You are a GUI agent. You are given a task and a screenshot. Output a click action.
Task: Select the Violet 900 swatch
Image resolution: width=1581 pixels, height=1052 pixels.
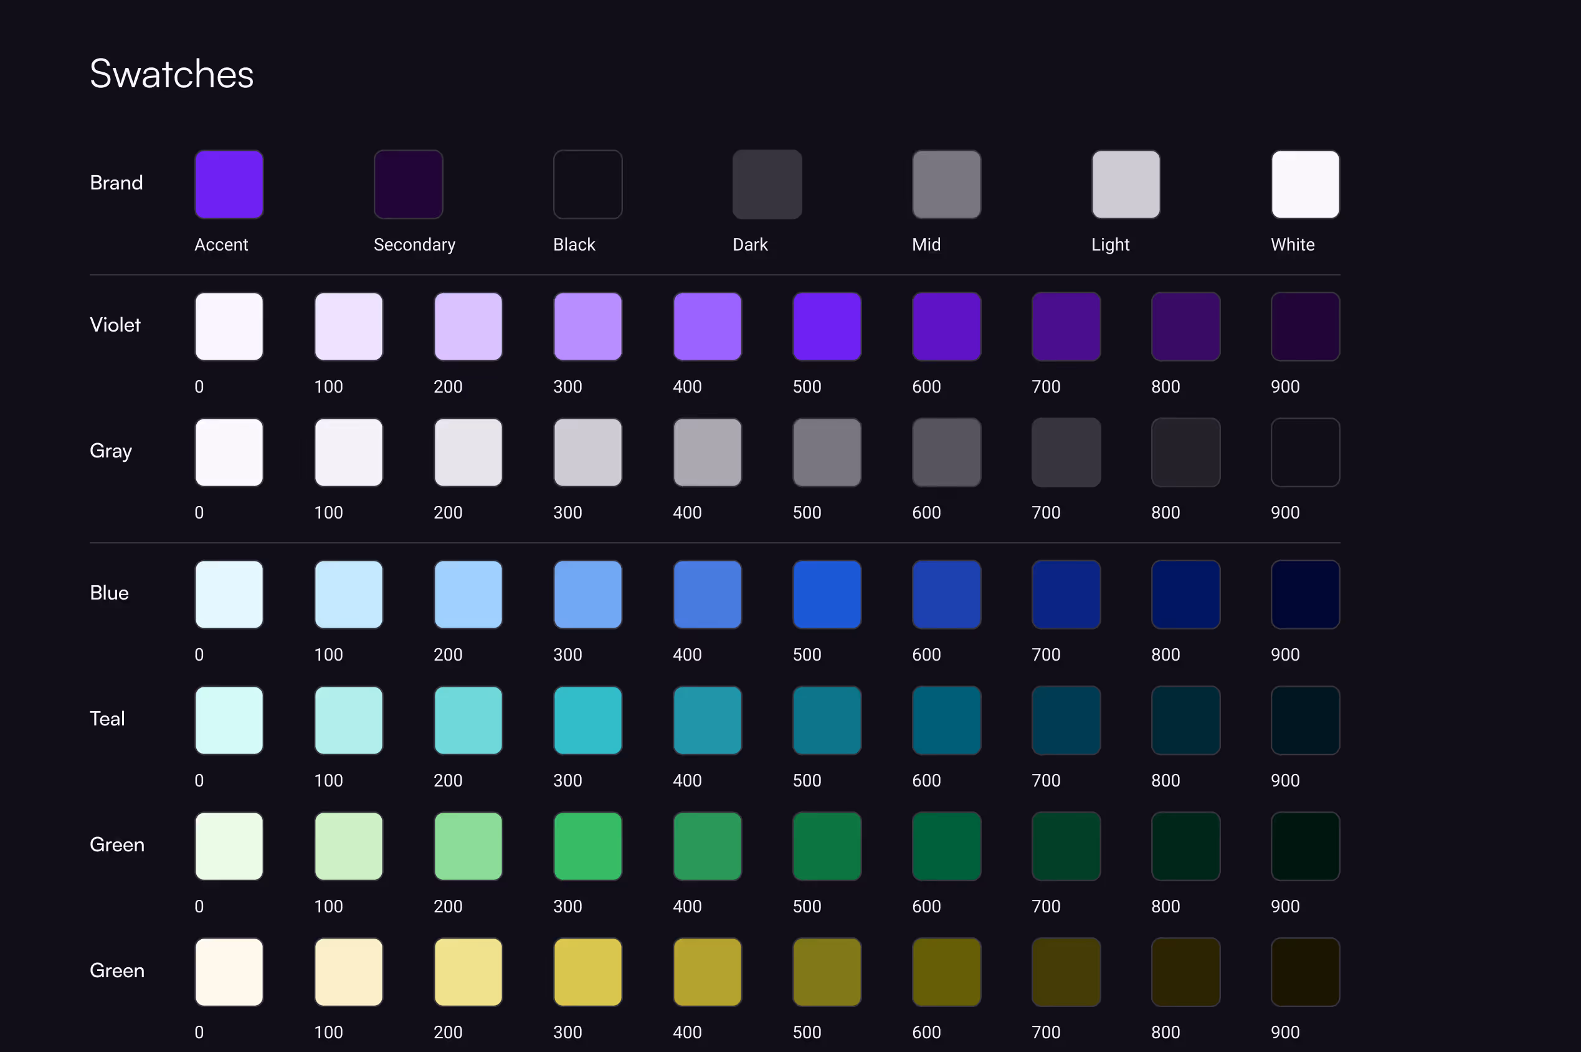(1305, 326)
